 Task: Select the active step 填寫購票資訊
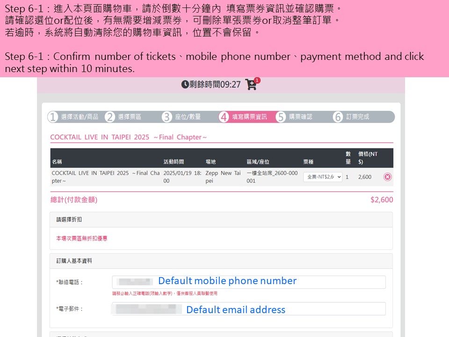pyautogui.click(x=249, y=117)
